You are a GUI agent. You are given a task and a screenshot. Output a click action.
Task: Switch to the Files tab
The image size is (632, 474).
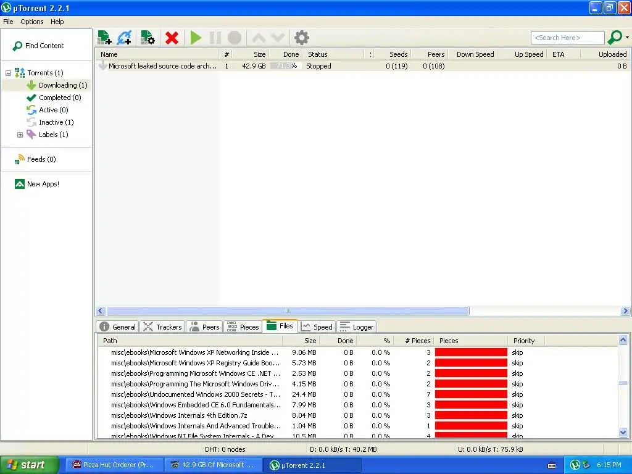(280, 326)
